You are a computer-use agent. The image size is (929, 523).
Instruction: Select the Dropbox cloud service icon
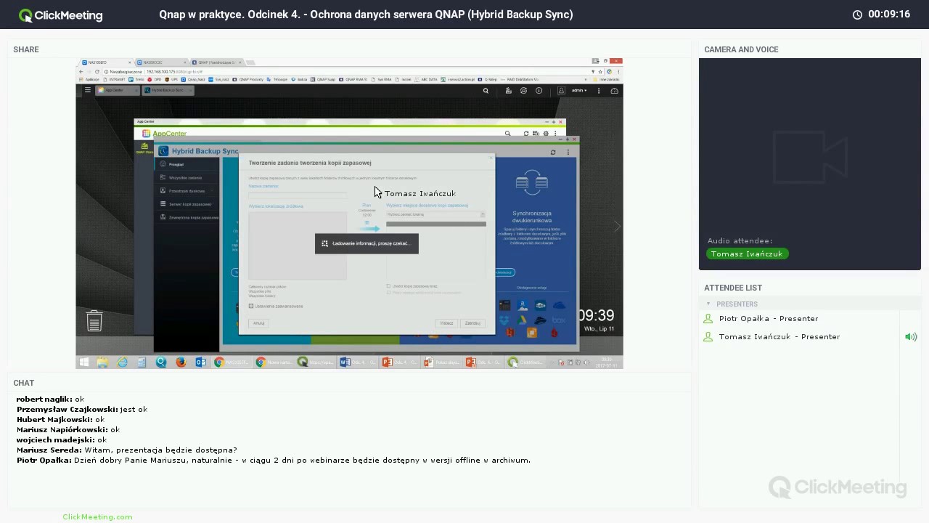[x=504, y=320]
